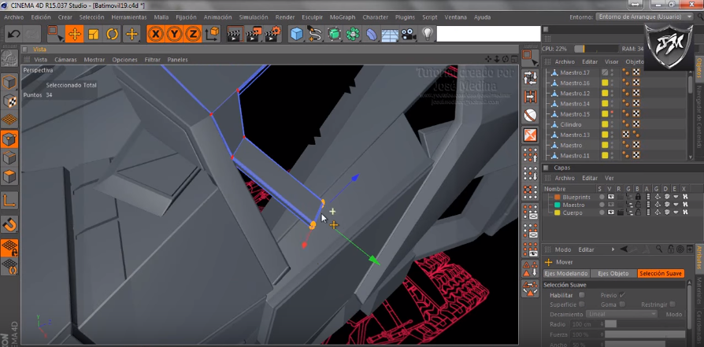Select the Move tool in toolbar
704x347 pixels.
(74, 34)
